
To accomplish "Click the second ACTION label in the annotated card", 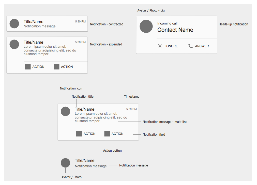I will coord(117,134).
